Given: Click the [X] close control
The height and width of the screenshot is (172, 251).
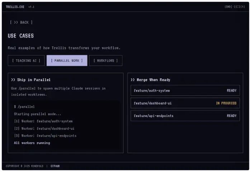Looking at the screenshot, I should click(x=243, y=7).
